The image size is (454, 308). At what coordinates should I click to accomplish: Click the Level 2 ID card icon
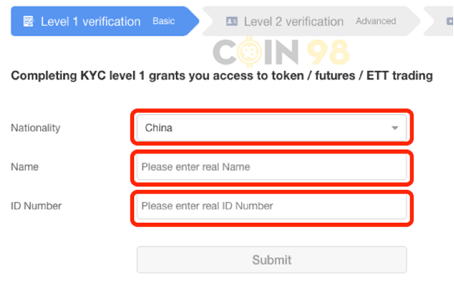pos(232,21)
